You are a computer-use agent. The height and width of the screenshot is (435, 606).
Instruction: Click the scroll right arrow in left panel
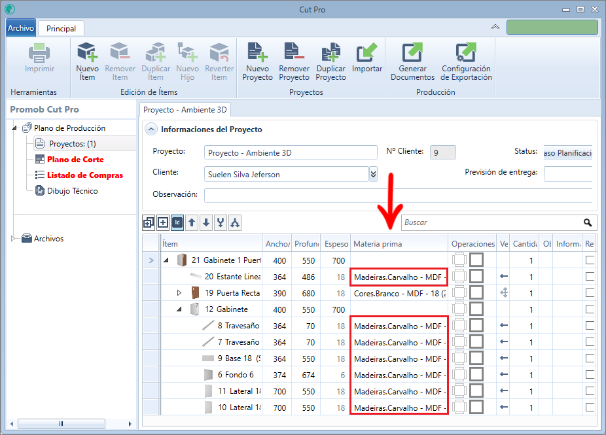[x=130, y=424]
